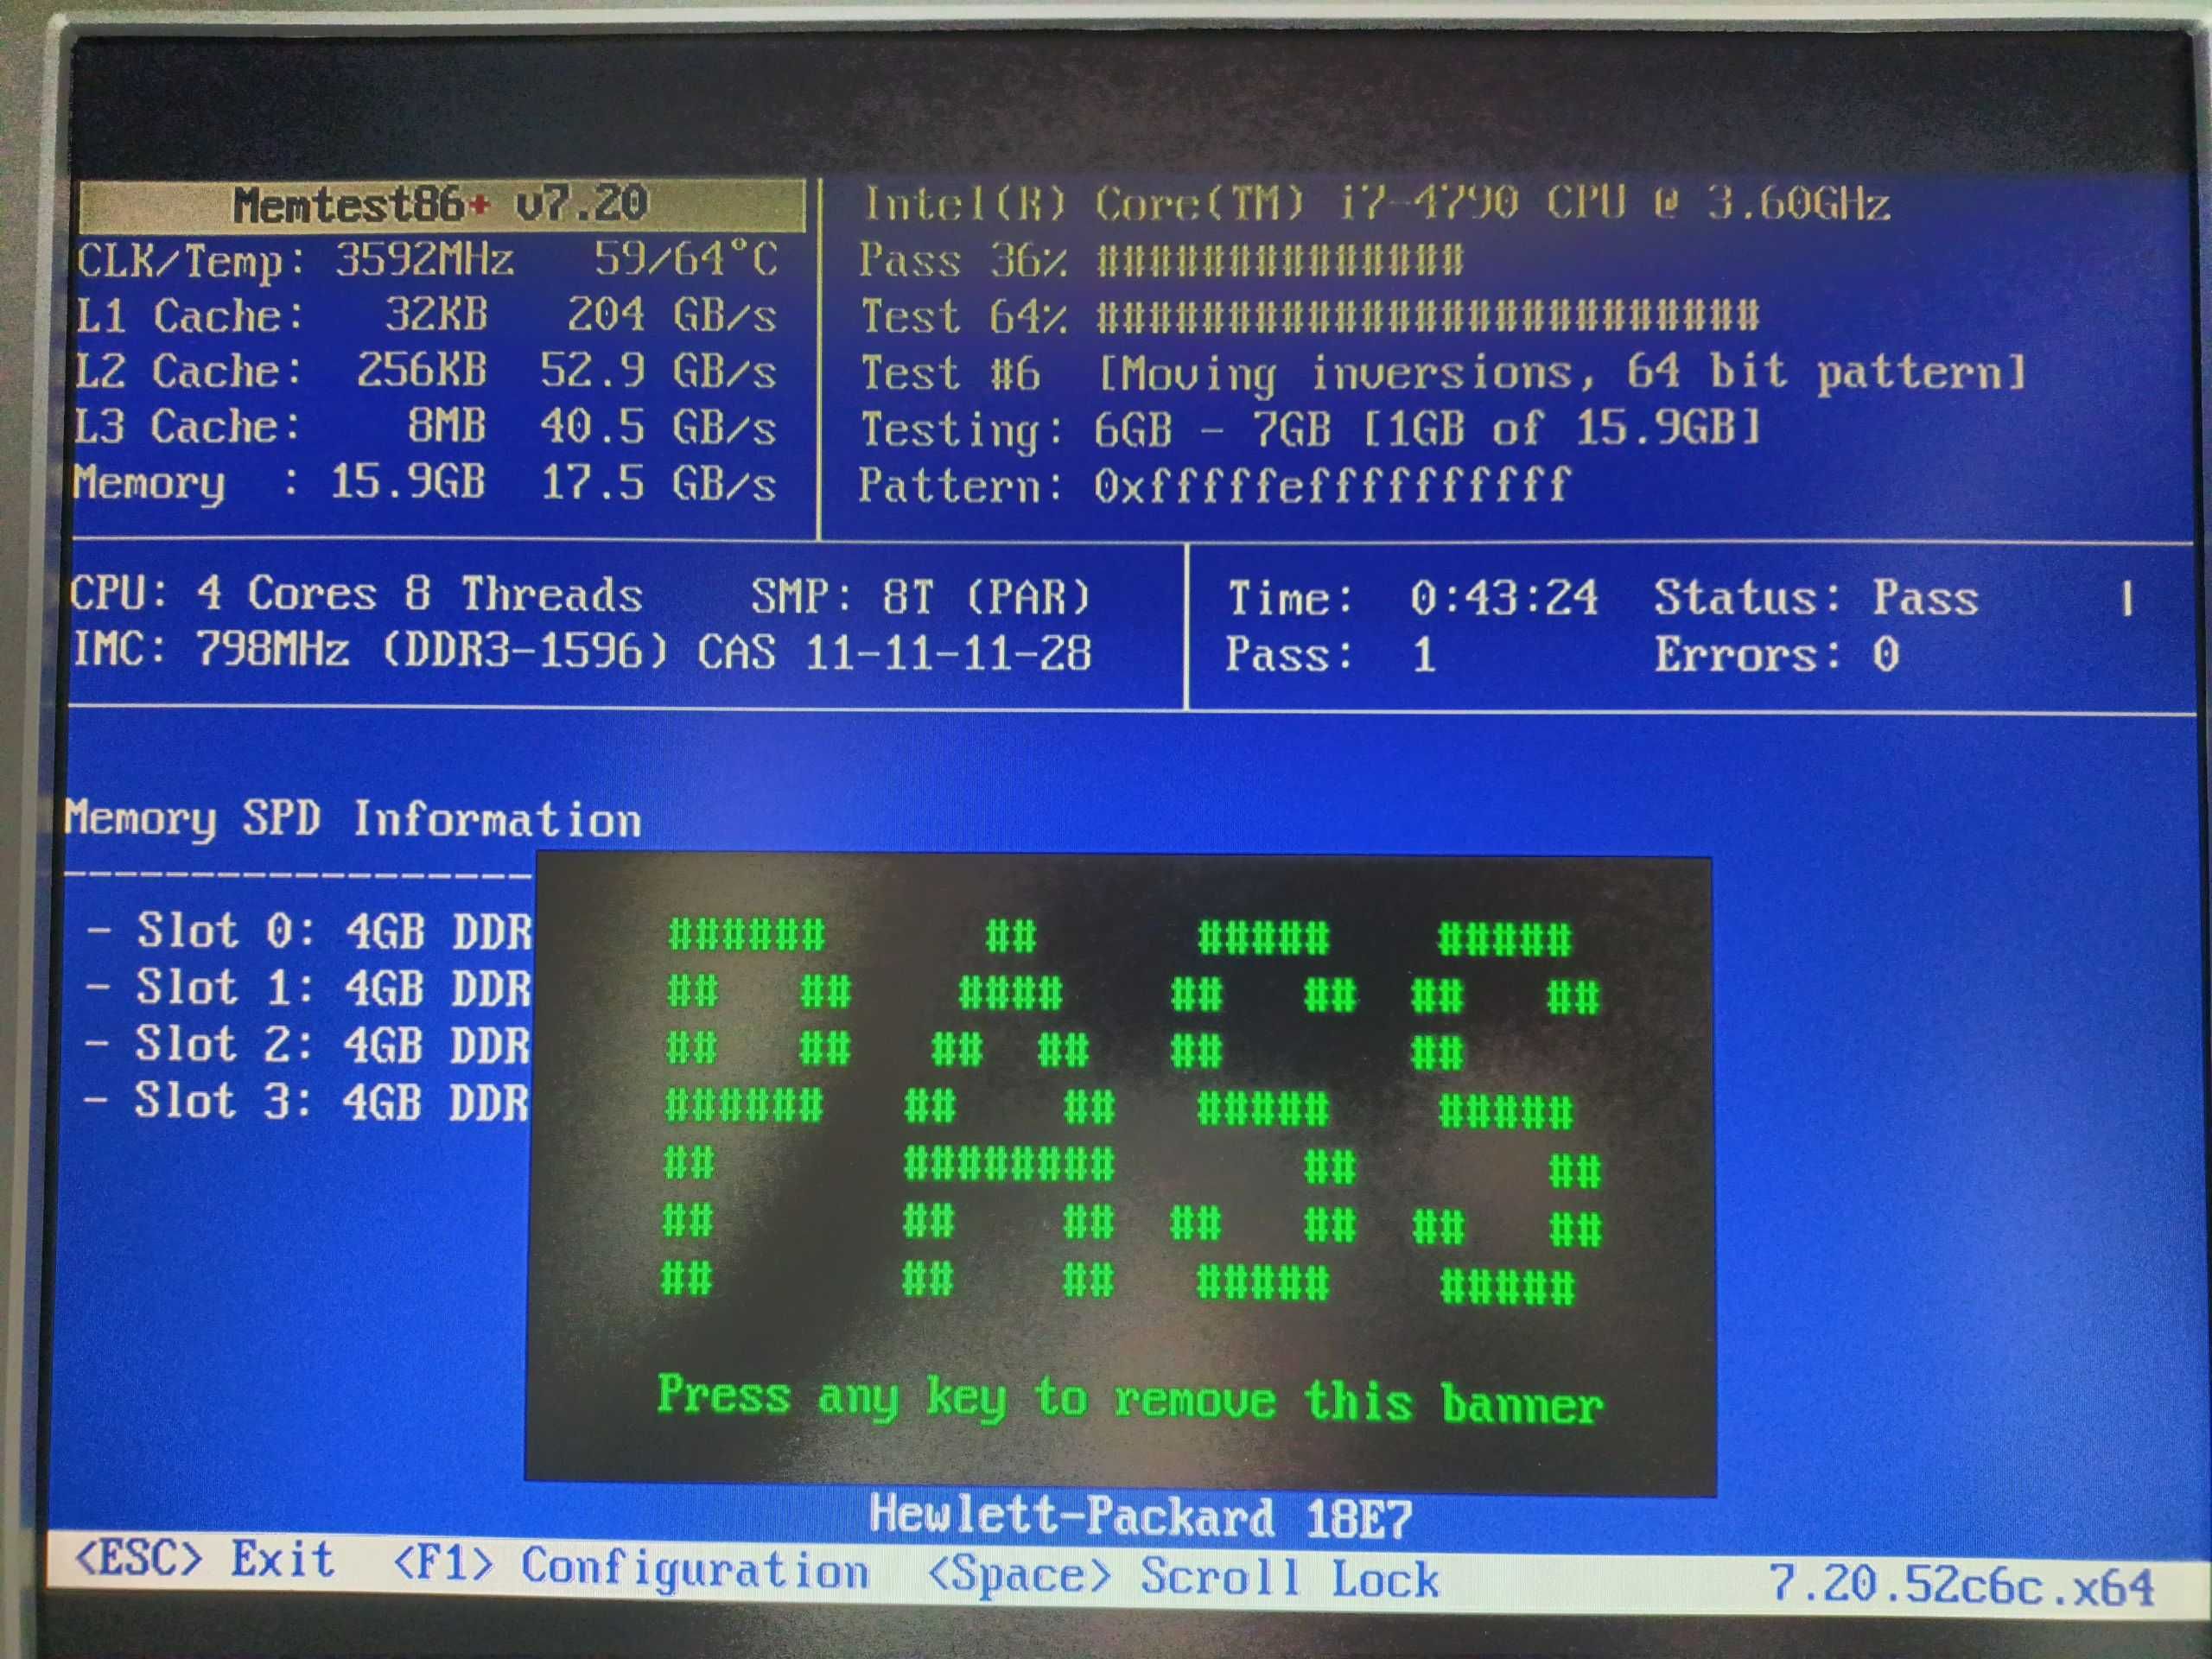The image size is (2212, 1659).
Task: Select the Slot 3: 4GB row
Action: tap(306, 1102)
